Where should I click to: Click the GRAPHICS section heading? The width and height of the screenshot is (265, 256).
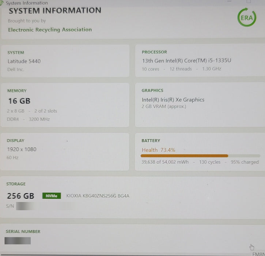click(x=152, y=90)
